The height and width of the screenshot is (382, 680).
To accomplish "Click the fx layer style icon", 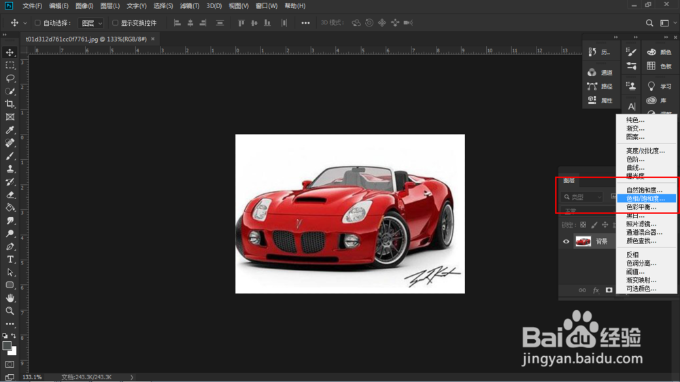I will pos(596,290).
